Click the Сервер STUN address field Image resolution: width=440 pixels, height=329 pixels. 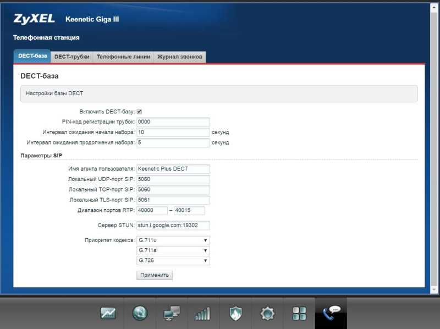[173, 225]
